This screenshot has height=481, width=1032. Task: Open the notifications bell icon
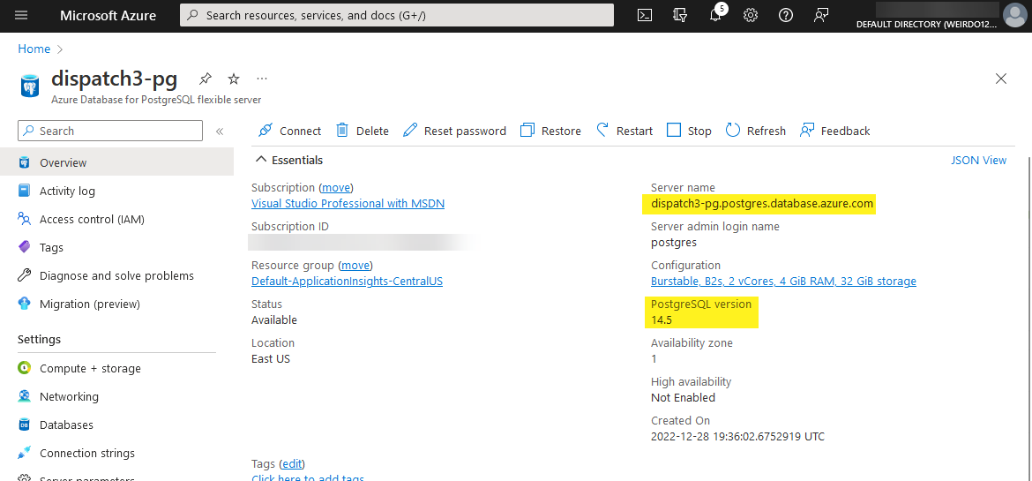(x=715, y=15)
